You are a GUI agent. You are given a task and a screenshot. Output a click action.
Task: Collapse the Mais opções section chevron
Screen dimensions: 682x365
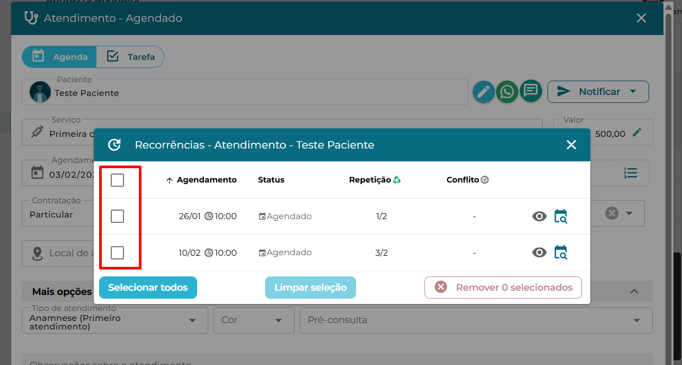pos(634,291)
